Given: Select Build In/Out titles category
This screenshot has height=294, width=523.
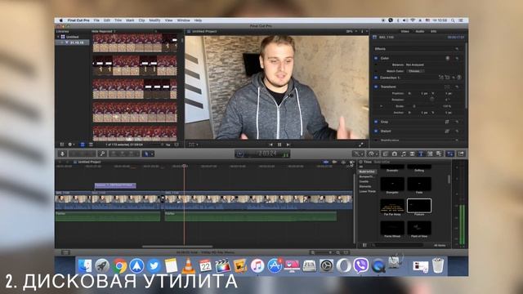Looking at the screenshot, I should (x=366, y=171).
